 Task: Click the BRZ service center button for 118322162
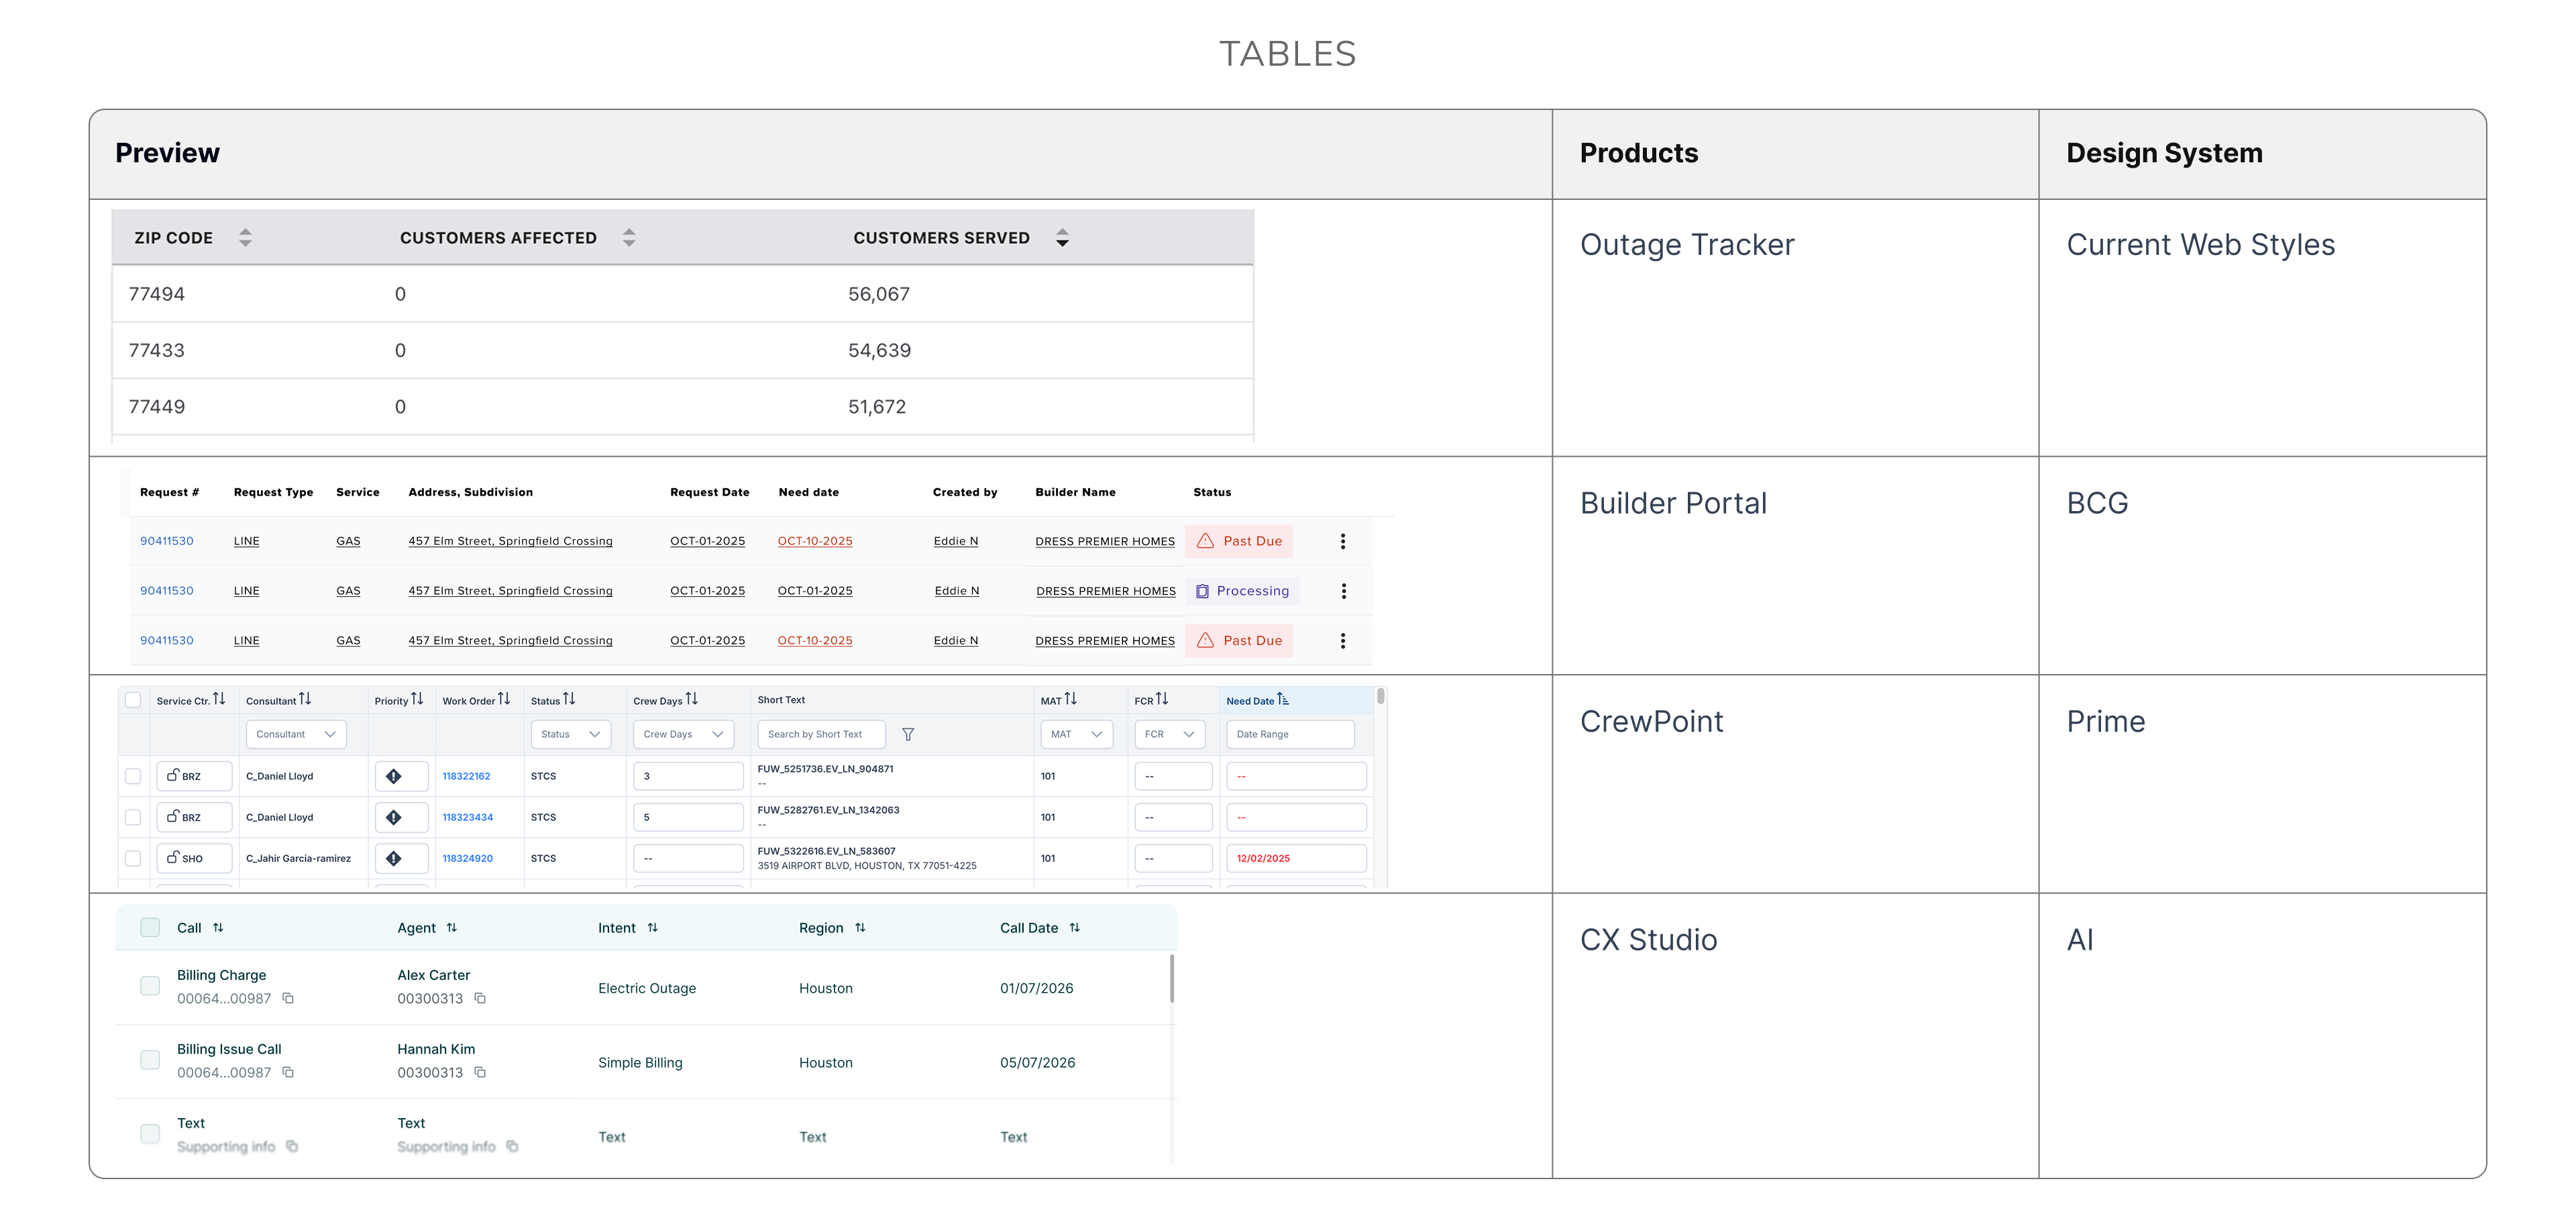click(194, 776)
